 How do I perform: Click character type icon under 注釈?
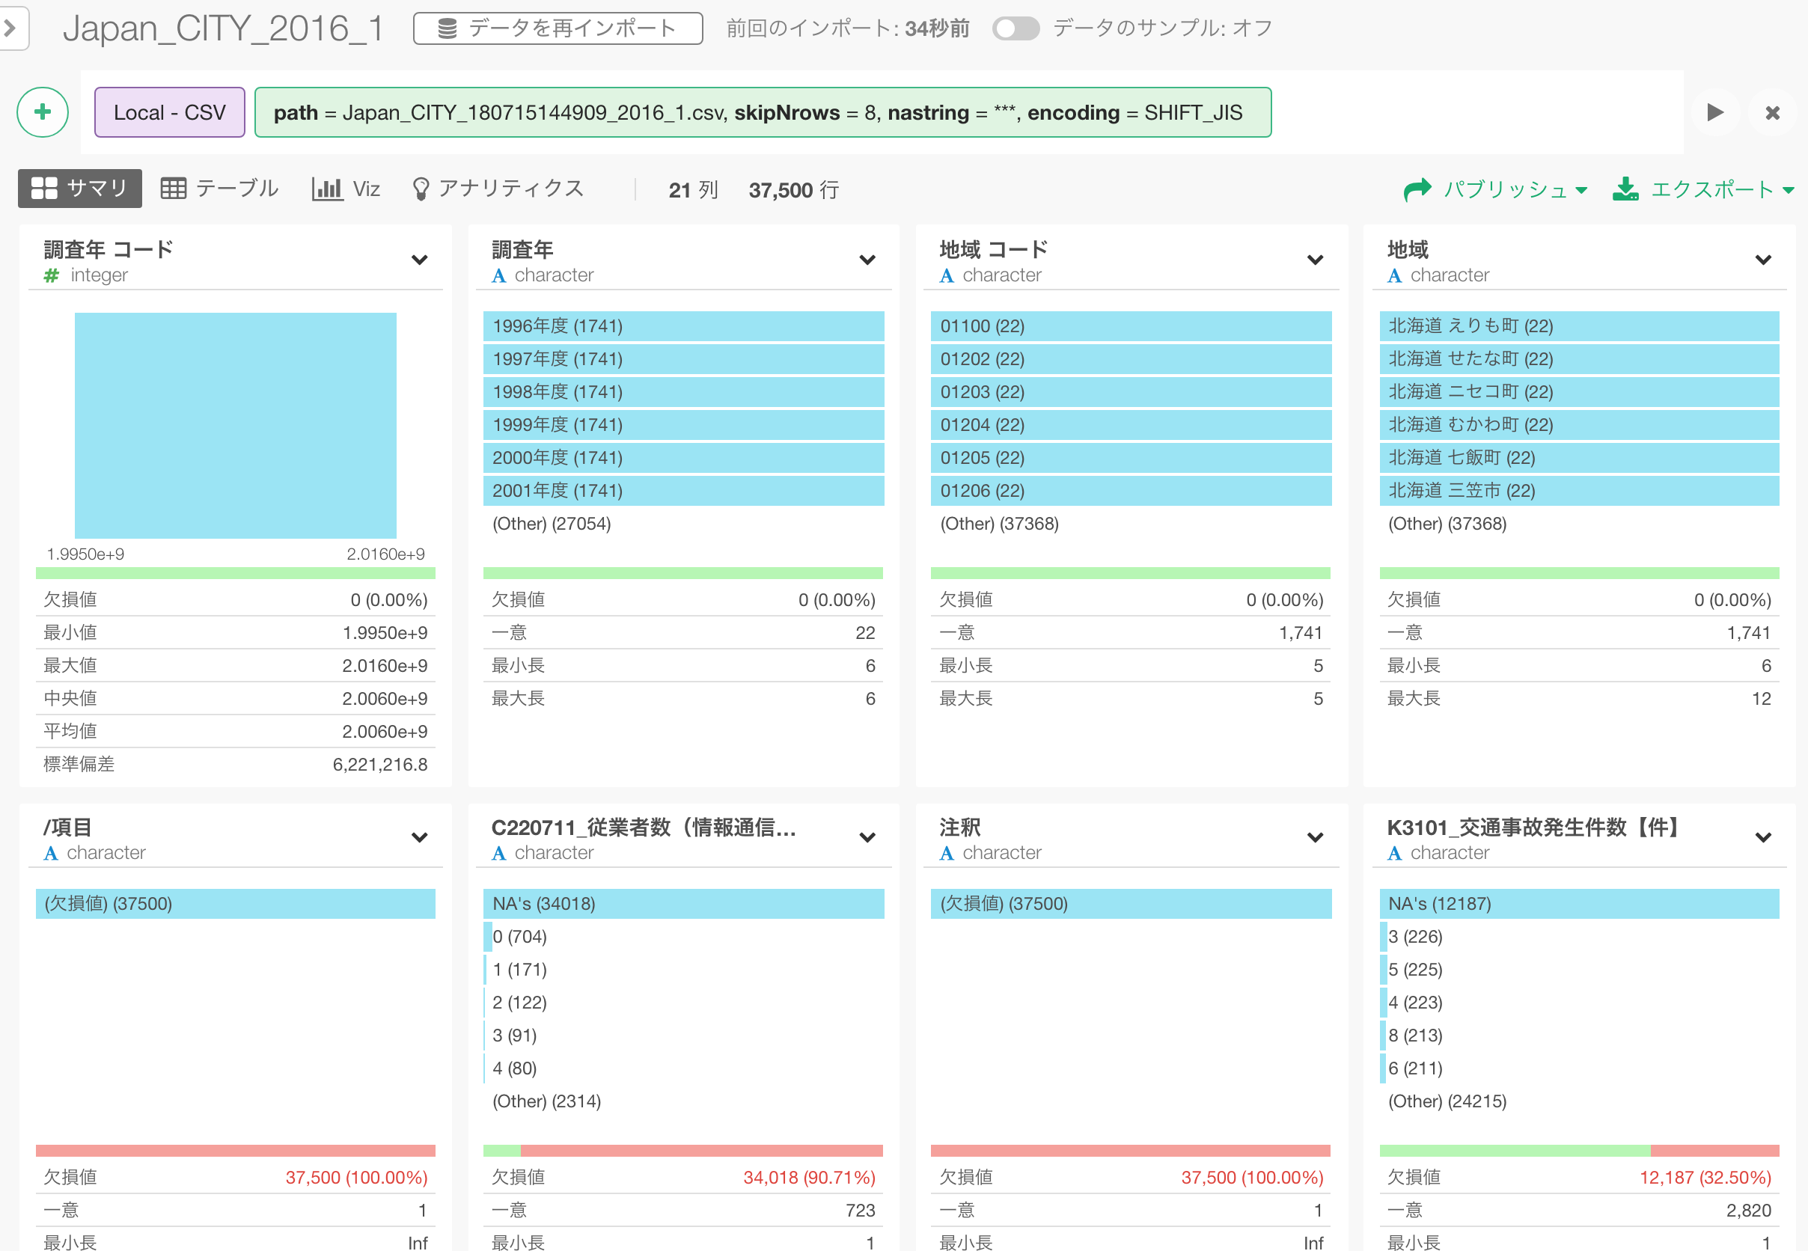click(x=947, y=853)
